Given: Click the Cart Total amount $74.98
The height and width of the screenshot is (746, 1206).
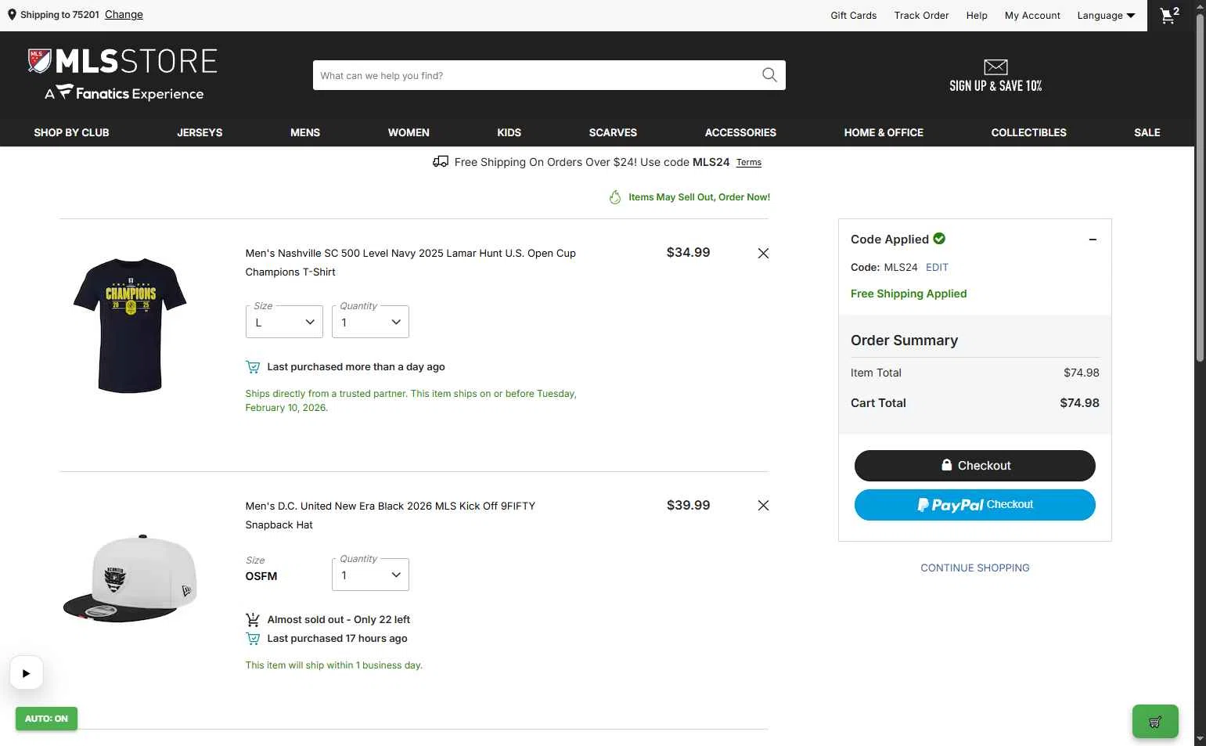Looking at the screenshot, I should (1079, 403).
